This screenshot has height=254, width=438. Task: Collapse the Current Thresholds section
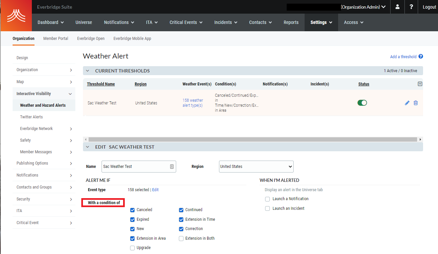[88, 71]
